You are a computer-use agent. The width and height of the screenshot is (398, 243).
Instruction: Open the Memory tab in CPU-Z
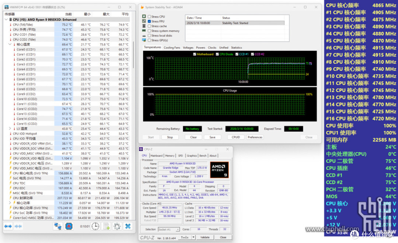(x=170, y=156)
